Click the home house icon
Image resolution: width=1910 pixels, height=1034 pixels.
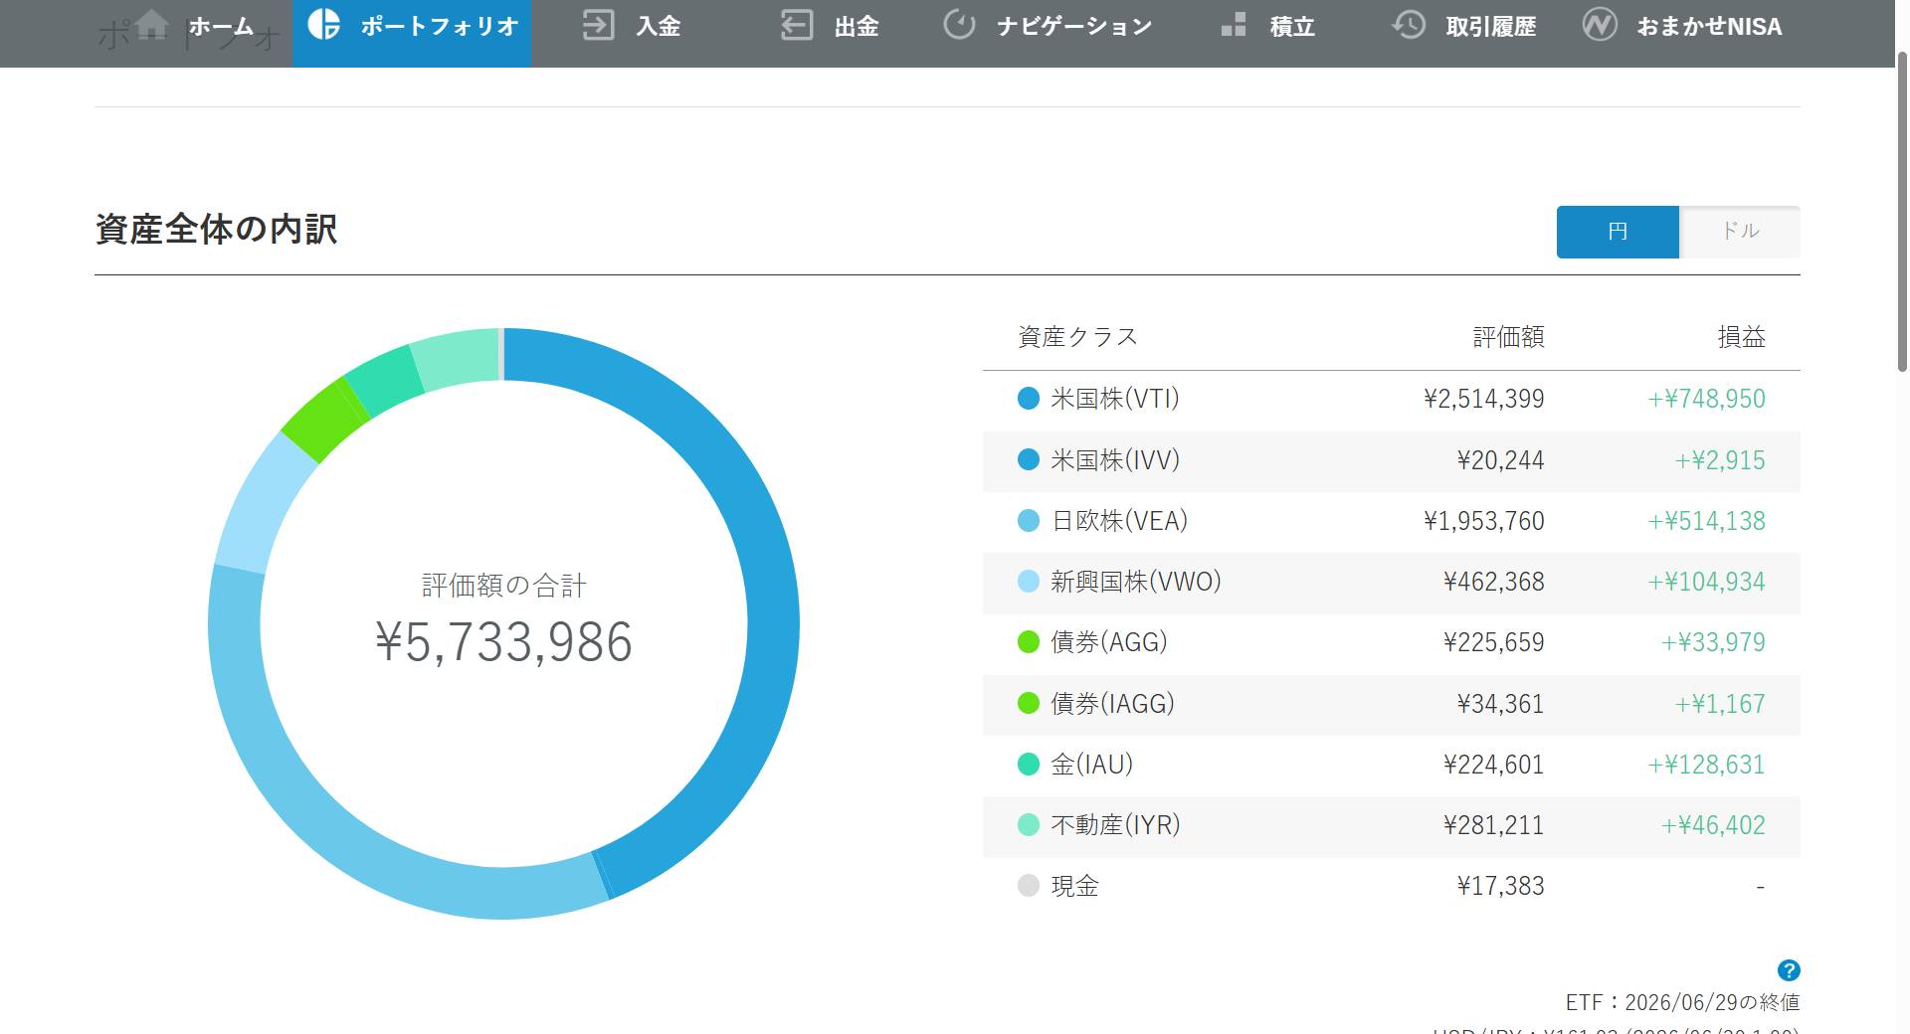coord(152,25)
